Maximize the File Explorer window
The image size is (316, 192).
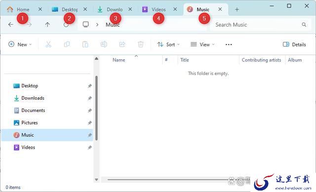(289, 6)
